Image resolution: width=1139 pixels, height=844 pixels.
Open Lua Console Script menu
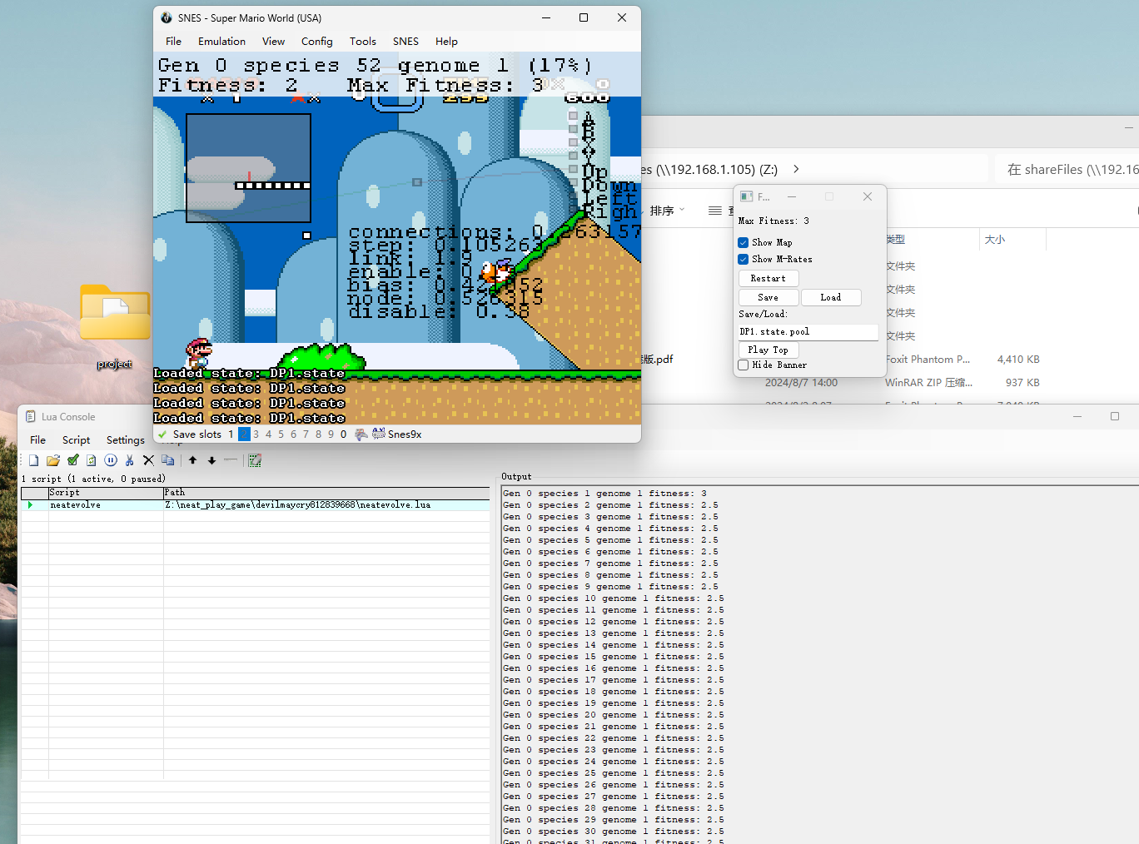77,440
